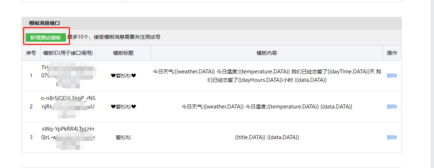Click the 模板ID(用于接口调用) column header
The width and height of the screenshot is (434, 168).
point(68,53)
